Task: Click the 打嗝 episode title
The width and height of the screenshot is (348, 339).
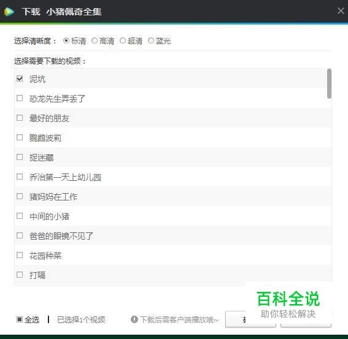Action: (37, 275)
